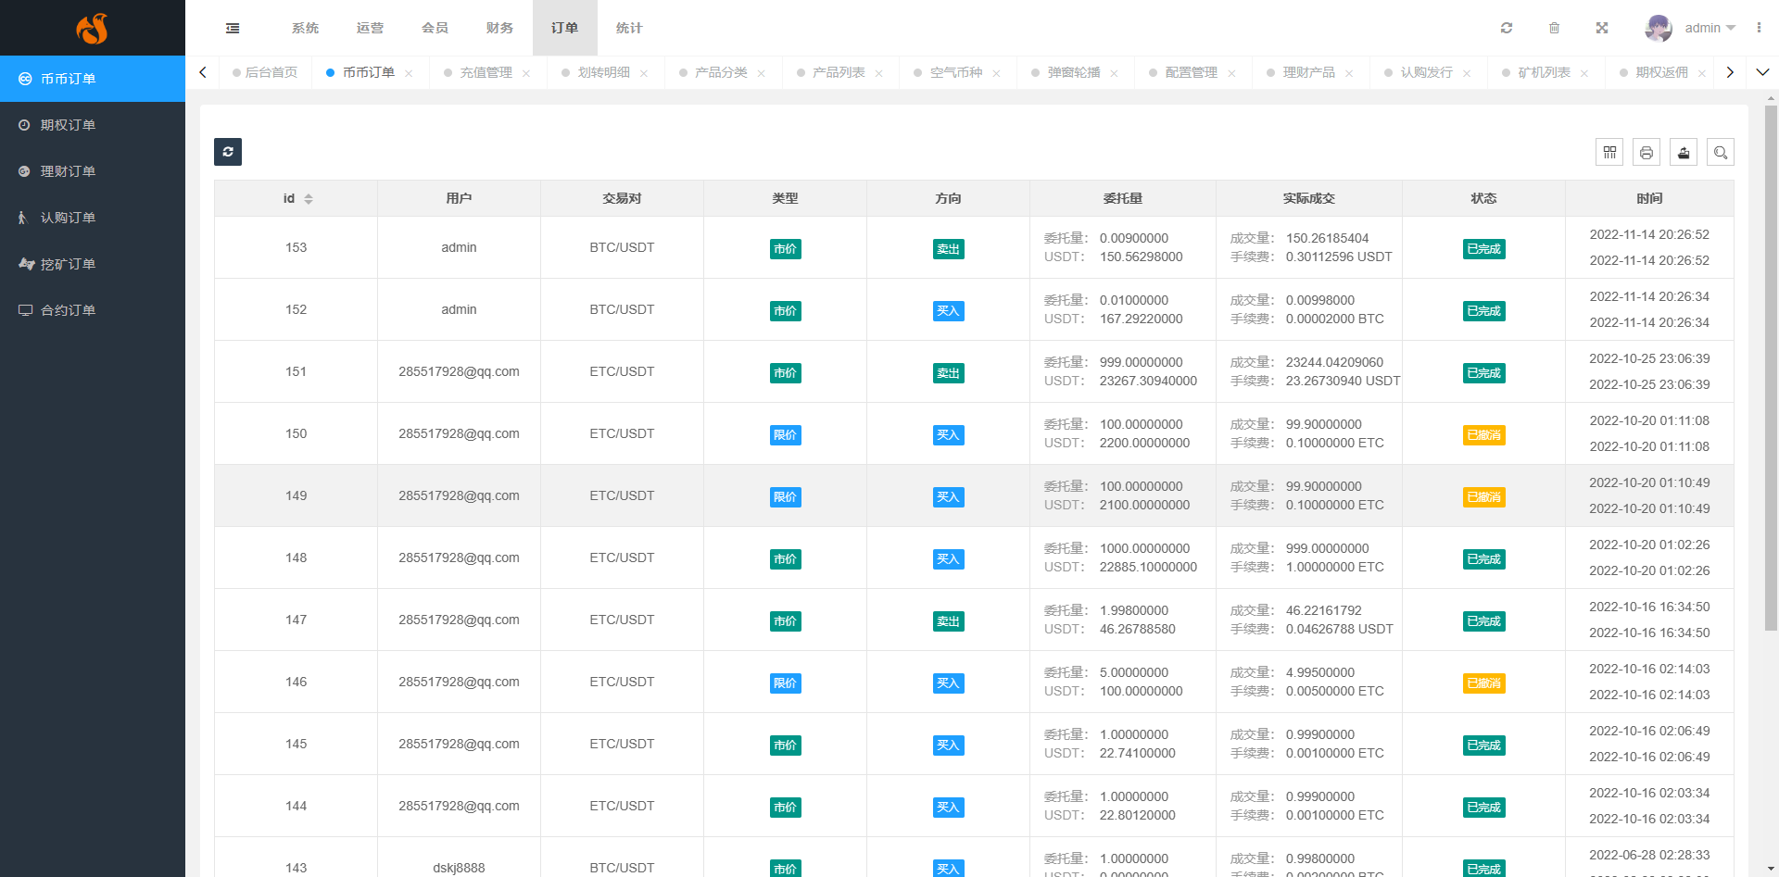Switch to 充值管理 tab
Screen dimensions: 1779x877
click(486, 72)
